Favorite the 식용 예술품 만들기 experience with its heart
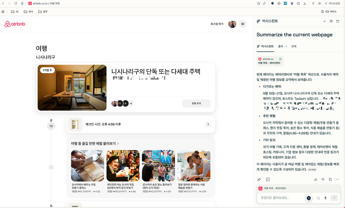Screen dimensions: 345x208 (x=205, y=155)
